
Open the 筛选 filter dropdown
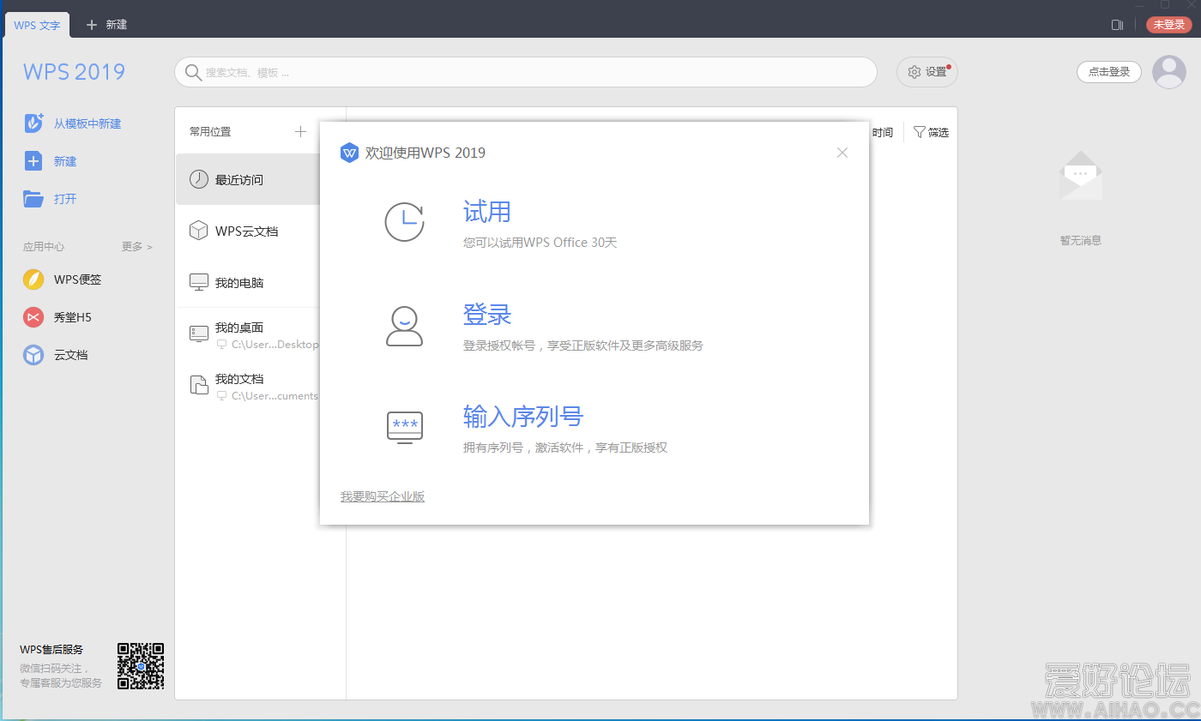(931, 132)
